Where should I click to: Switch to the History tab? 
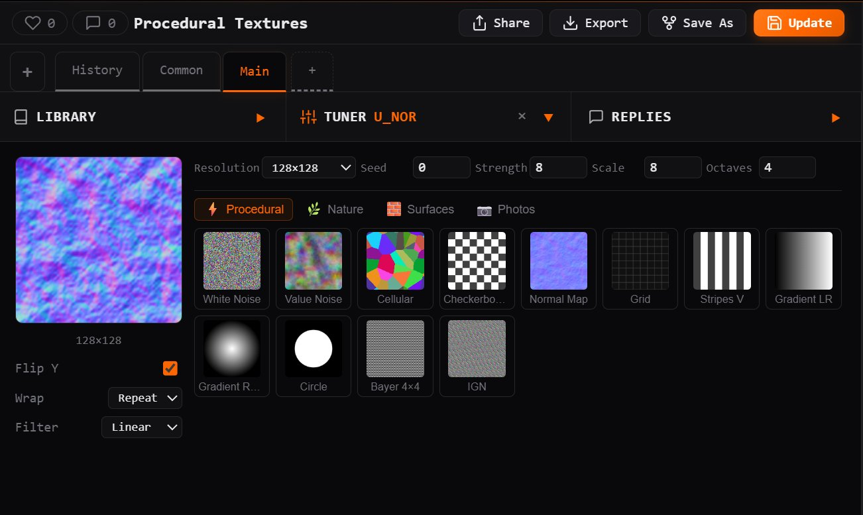[x=97, y=70]
